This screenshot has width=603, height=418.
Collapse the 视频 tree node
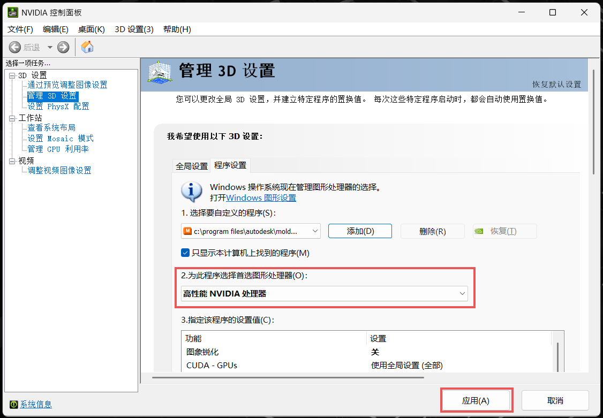pos(12,161)
